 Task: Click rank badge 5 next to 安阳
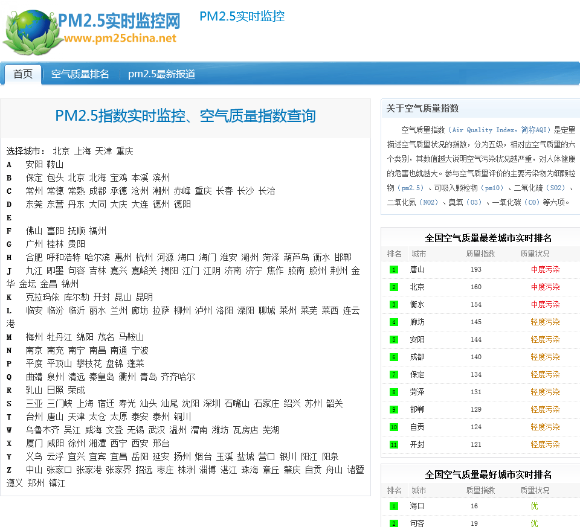tap(394, 340)
